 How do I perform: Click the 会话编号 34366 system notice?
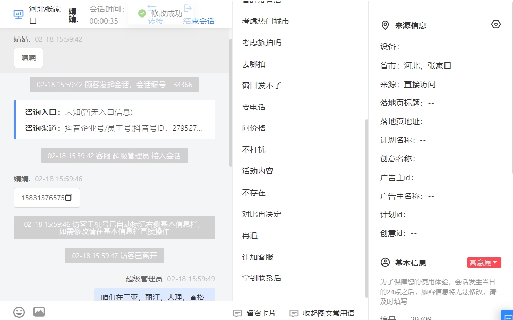[114, 85]
